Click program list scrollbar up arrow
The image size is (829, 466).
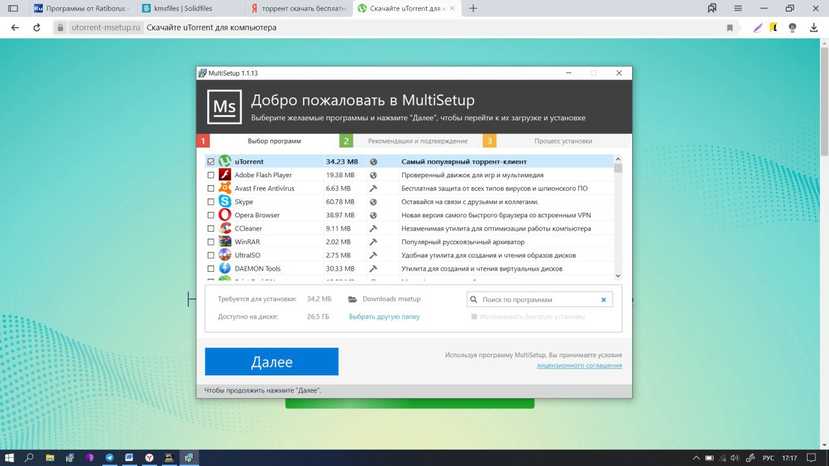pyautogui.click(x=618, y=159)
